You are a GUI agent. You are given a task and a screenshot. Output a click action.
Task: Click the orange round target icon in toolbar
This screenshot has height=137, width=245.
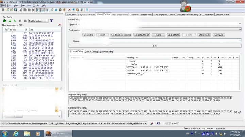coord(64,10)
